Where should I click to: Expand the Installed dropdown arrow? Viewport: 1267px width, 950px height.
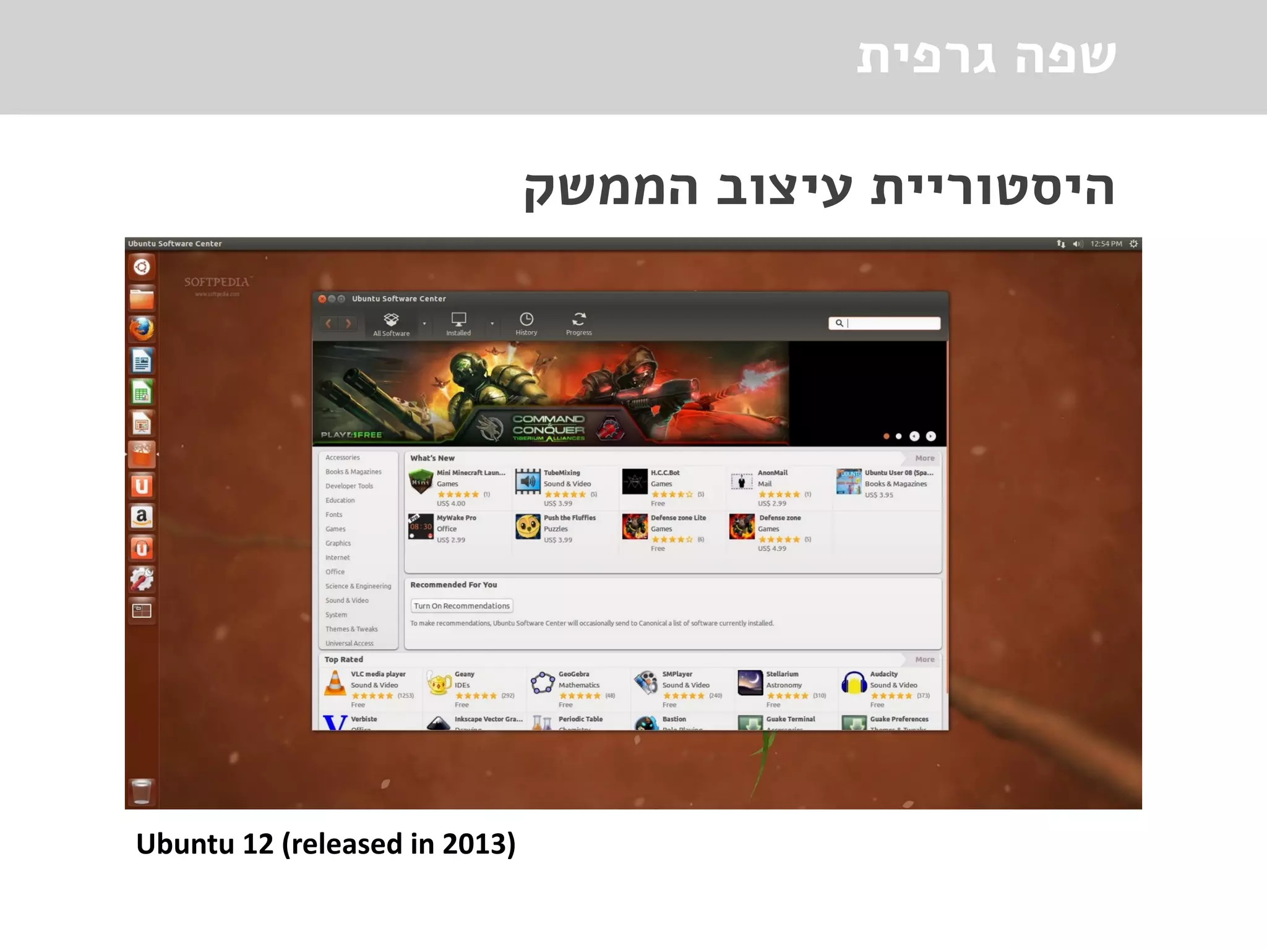coord(492,323)
